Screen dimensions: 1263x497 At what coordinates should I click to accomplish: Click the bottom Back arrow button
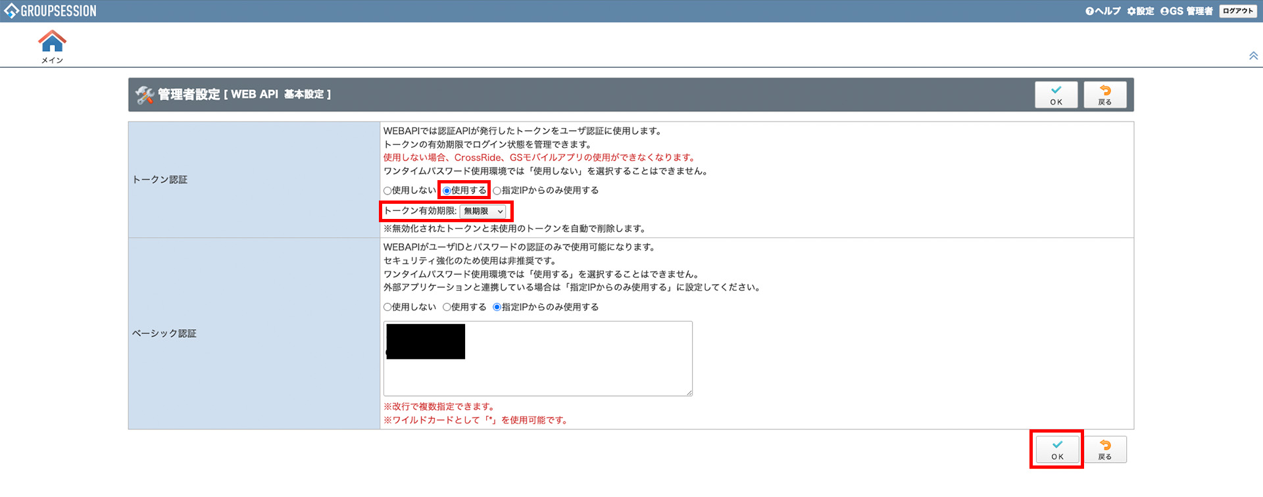point(1104,450)
